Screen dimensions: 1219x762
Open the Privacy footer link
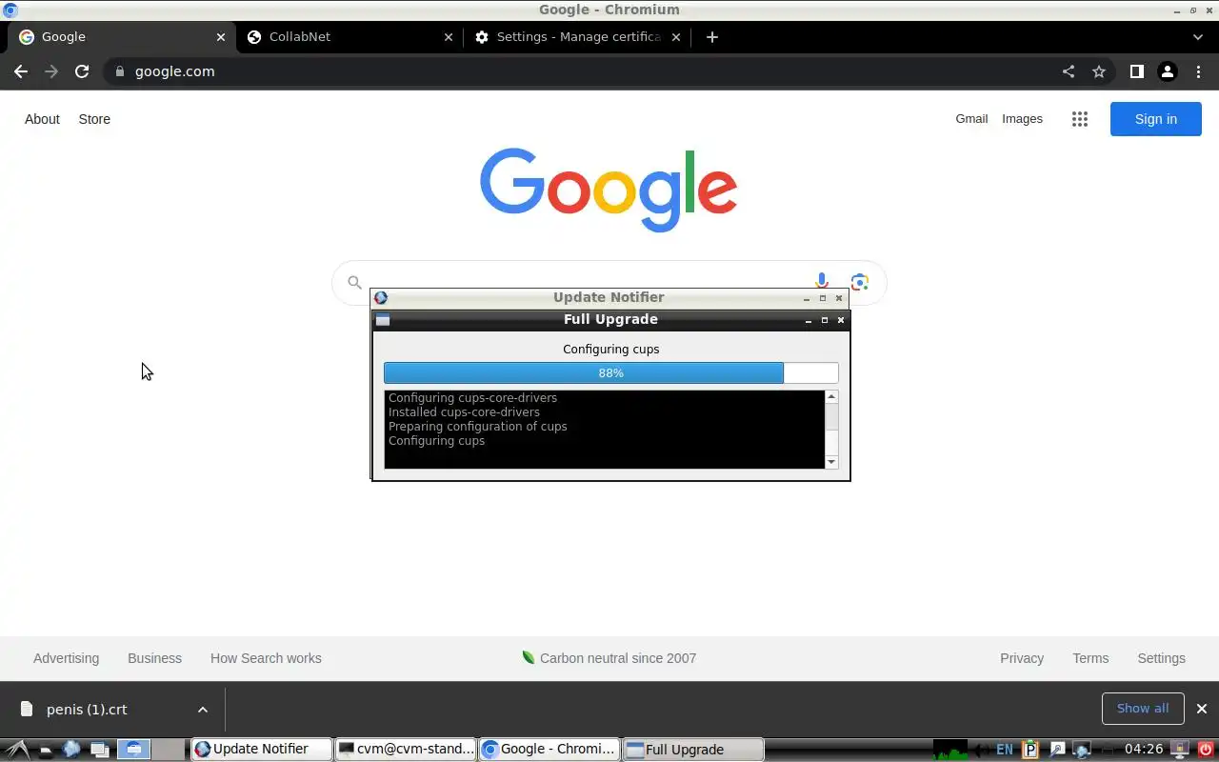1022,658
